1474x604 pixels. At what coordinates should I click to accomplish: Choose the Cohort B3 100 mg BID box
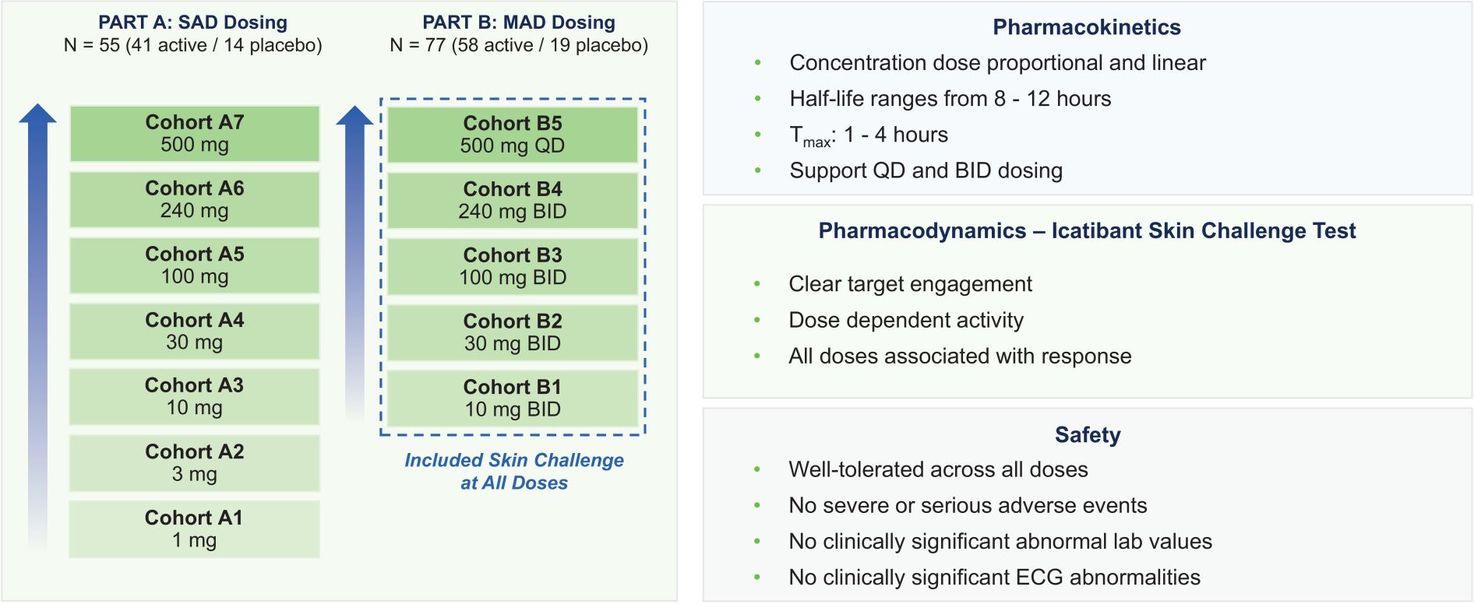pos(513,266)
